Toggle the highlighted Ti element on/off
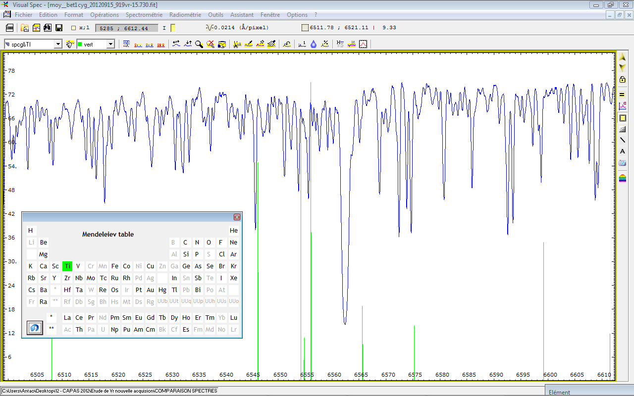 pos(67,266)
